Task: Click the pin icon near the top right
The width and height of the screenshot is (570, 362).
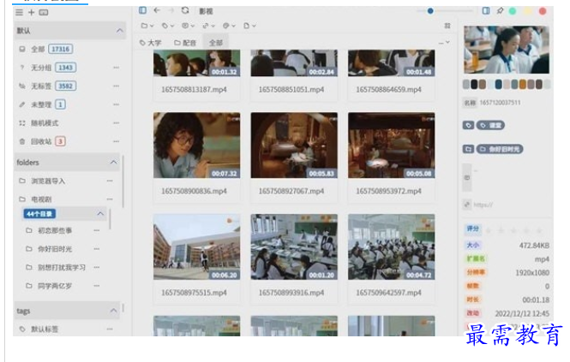Action: (x=500, y=11)
